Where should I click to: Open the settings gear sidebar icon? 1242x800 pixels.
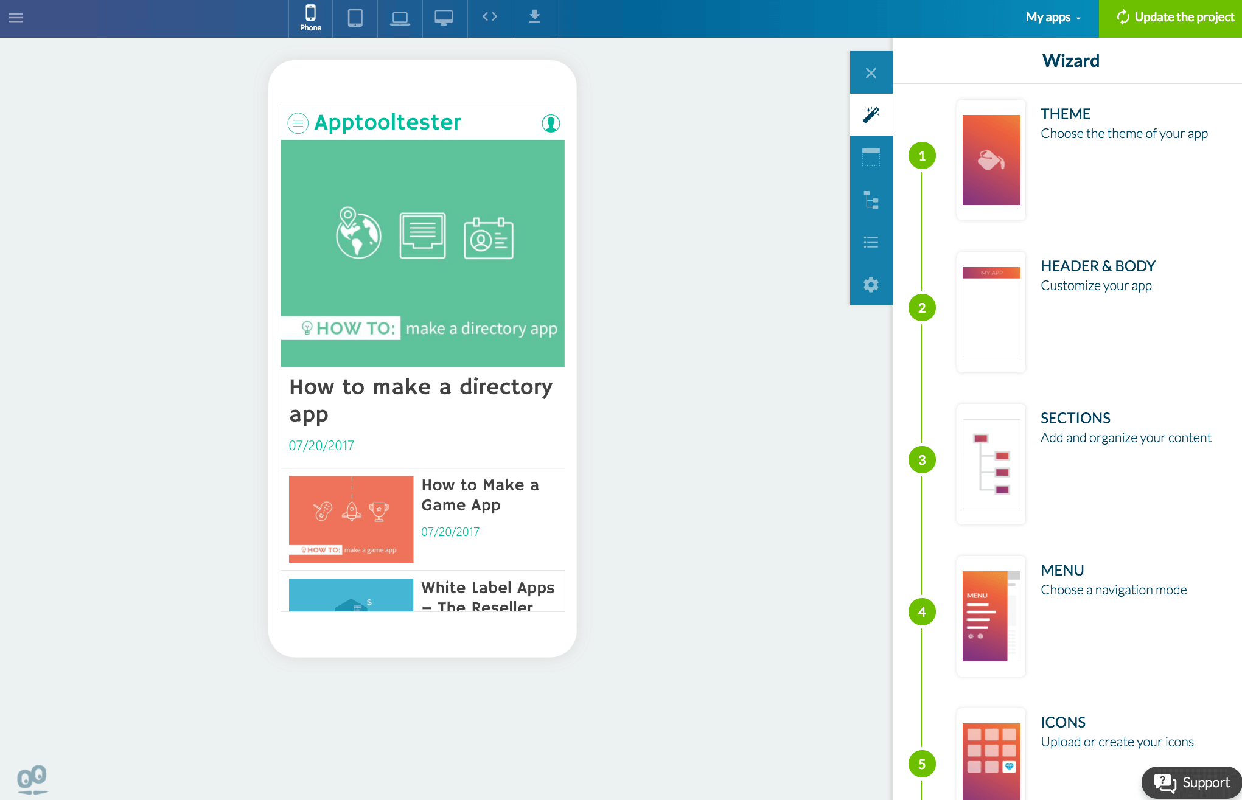click(x=871, y=284)
